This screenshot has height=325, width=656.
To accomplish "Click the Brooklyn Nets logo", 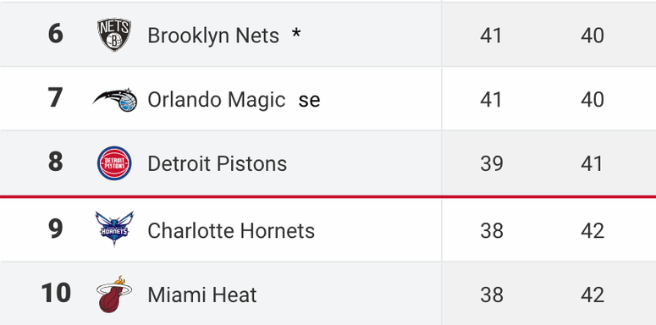I will click(114, 35).
